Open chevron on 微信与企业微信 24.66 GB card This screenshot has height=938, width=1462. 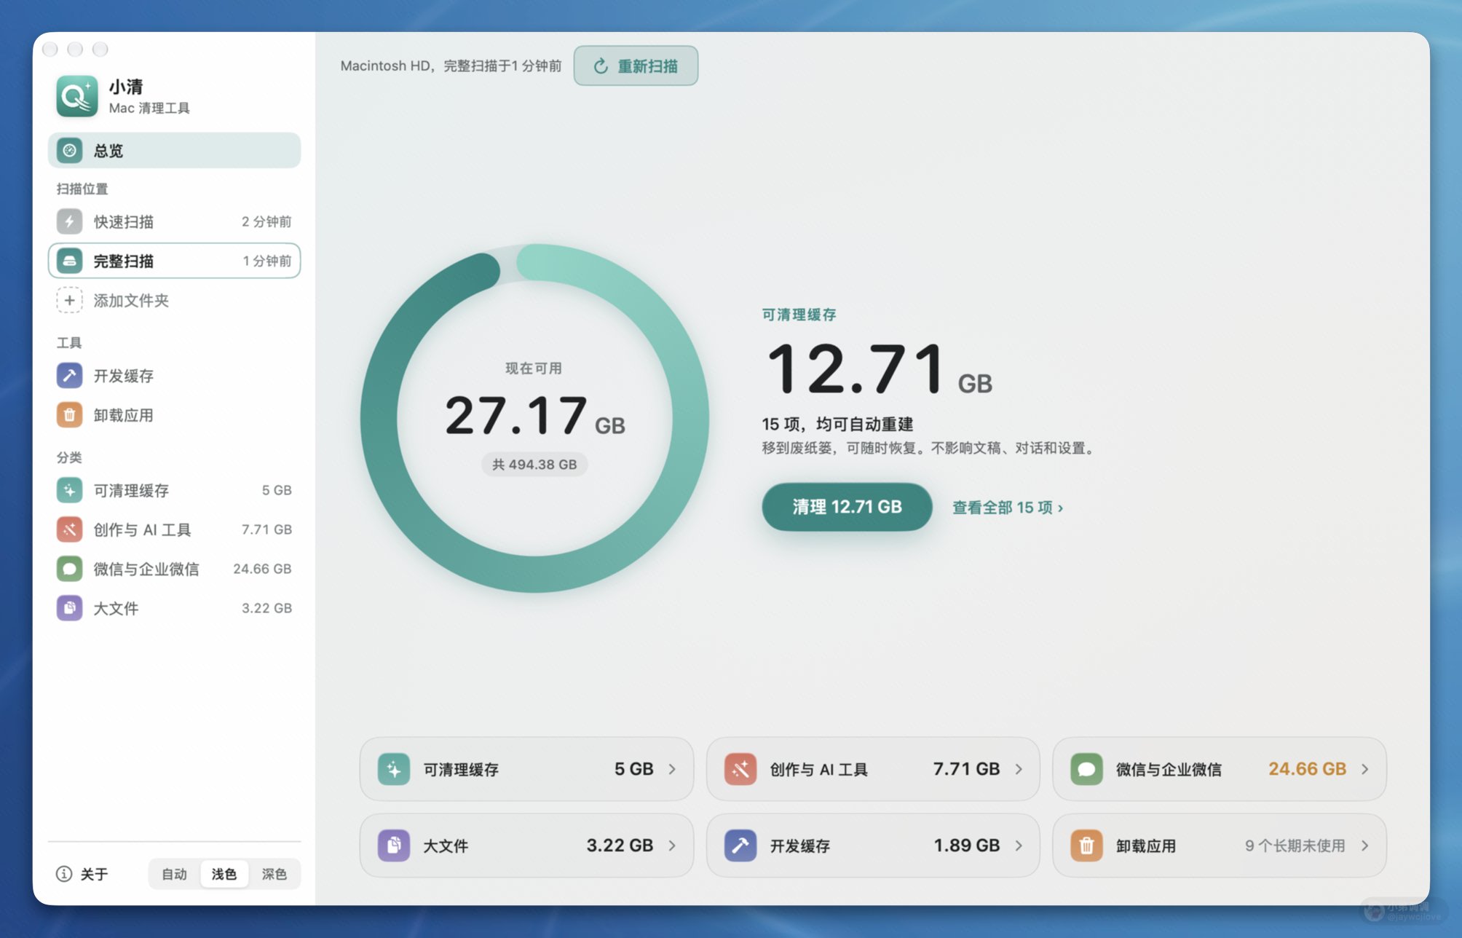[x=1364, y=769]
